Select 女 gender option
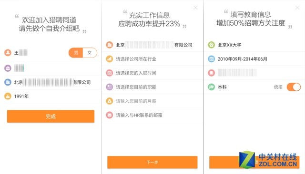Viewport: 305px width, 174px height. 90,53
